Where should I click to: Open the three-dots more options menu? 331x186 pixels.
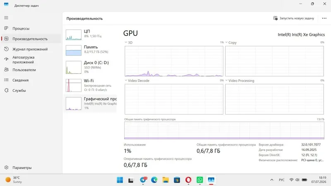324,18
